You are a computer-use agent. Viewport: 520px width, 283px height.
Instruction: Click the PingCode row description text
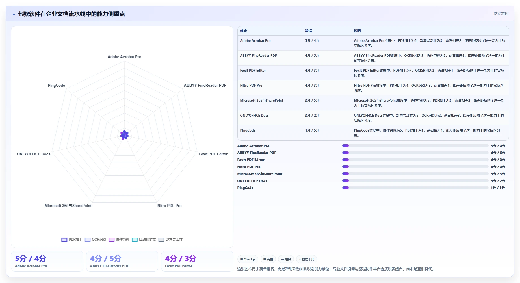[427, 133]
